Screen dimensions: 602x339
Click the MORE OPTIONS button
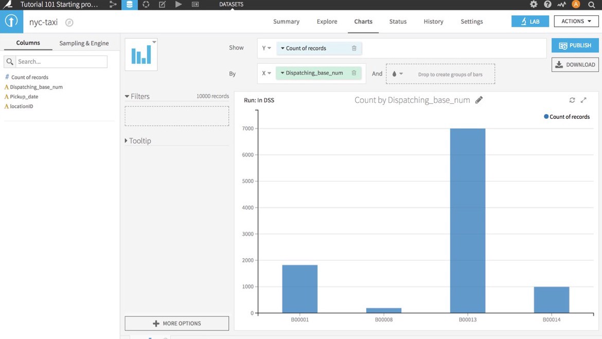click(176, 323)
